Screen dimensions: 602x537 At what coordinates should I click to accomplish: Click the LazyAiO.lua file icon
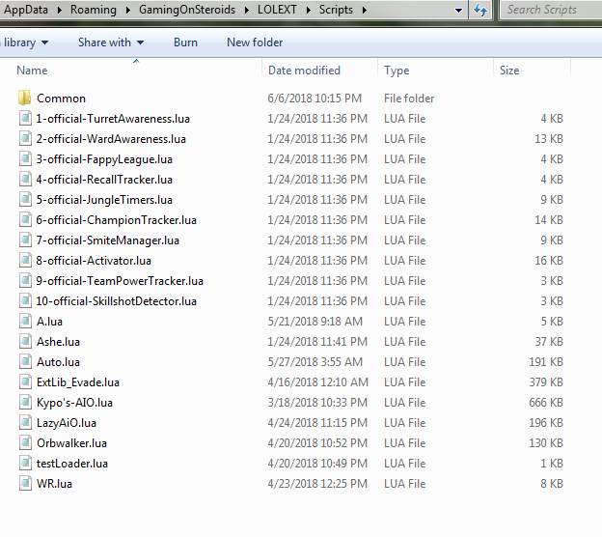pyautogui.click(x=25, y=423)
